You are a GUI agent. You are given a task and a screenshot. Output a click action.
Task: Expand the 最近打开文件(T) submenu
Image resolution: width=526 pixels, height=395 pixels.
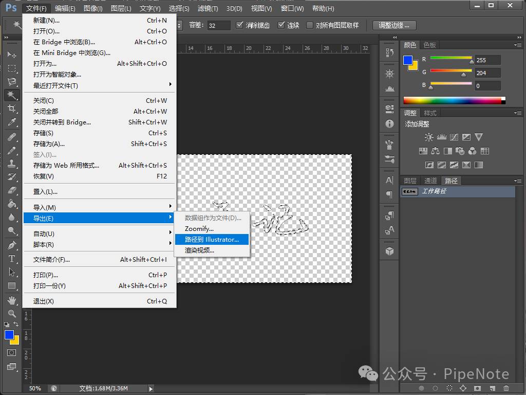click(99, 85)
